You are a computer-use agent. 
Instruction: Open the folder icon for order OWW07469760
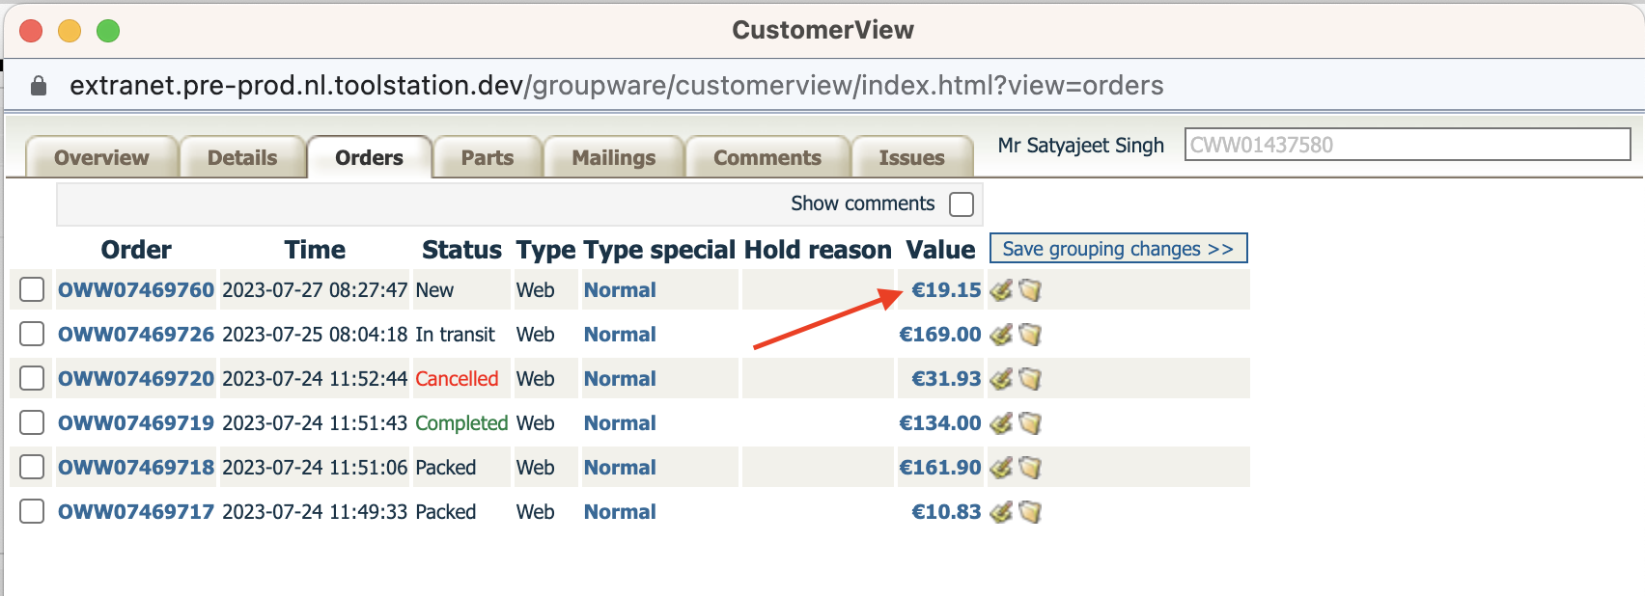click(x=1030, y=290)
